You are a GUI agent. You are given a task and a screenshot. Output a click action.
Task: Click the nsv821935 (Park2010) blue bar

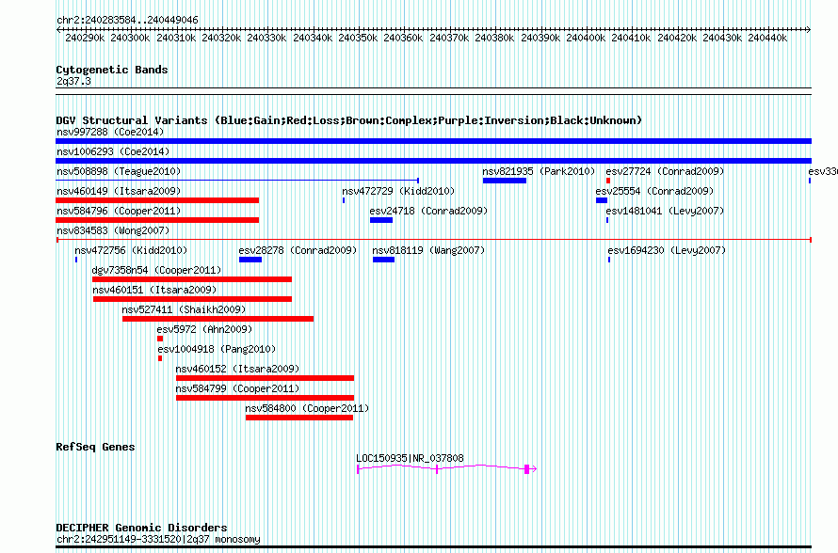[x=505, y=181]
